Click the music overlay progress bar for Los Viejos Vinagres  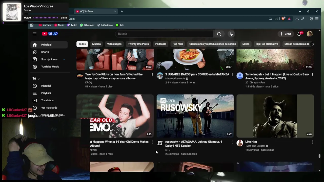click(x=46, y=18)
